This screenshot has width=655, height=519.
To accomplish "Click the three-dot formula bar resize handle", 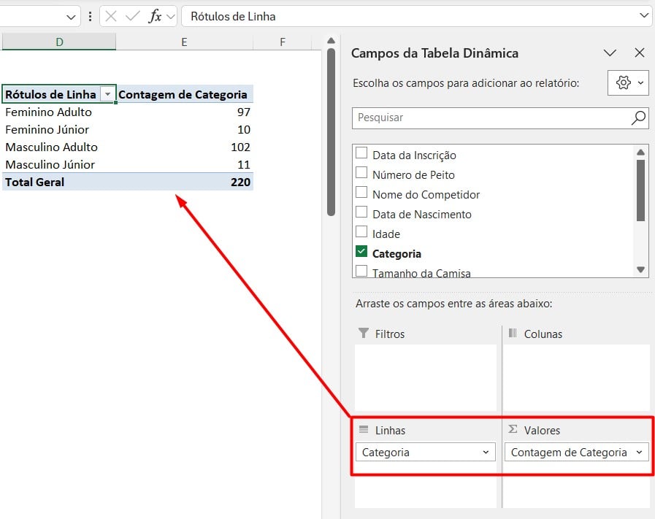I will click(x=90, y=16).
